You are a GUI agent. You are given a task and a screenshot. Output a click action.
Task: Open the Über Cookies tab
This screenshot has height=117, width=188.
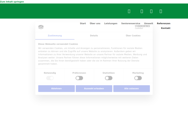133,36
